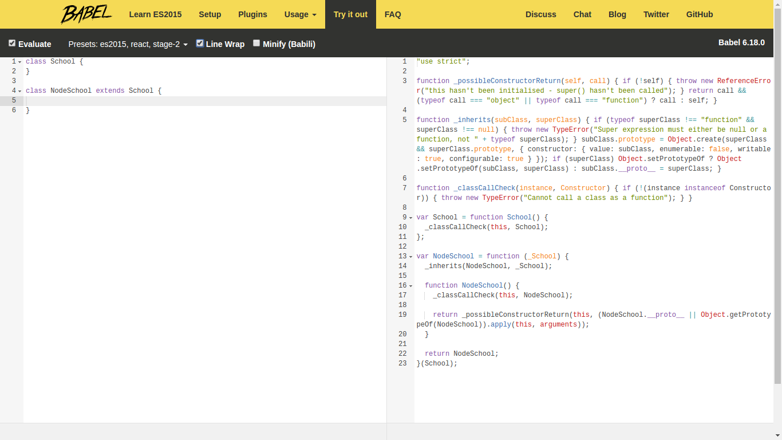
Task: Click '_classCallCheck(this, NodeSchool);' output line
Action: 503,295
